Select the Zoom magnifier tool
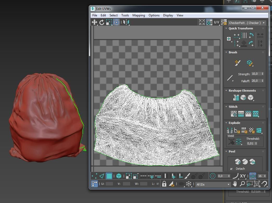The image size is (272, 203). [242, 184]
